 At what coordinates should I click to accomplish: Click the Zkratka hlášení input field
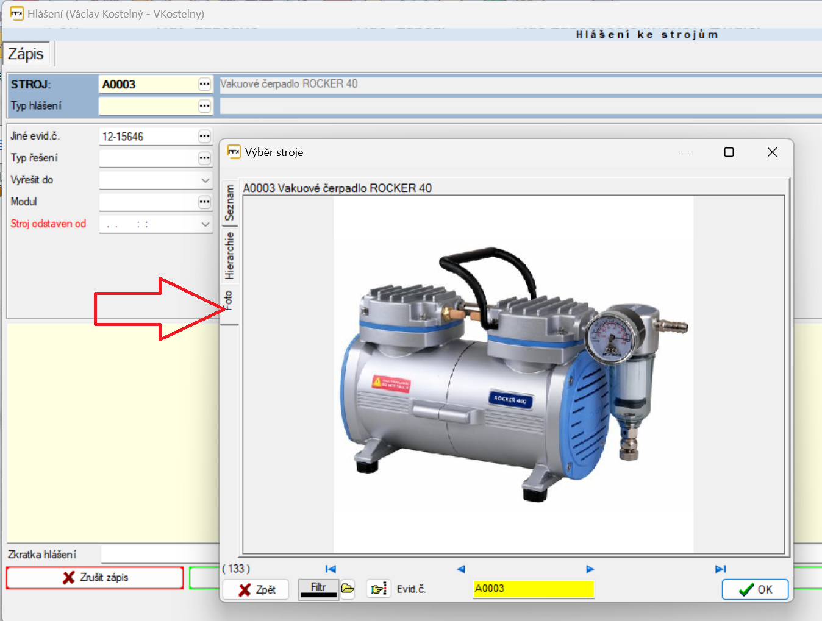(x=160, y=555)
